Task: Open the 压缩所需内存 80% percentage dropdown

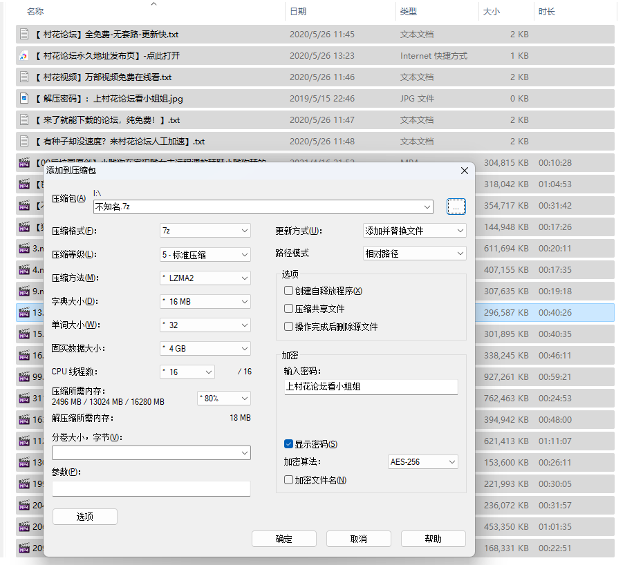Action: (224, 399)
